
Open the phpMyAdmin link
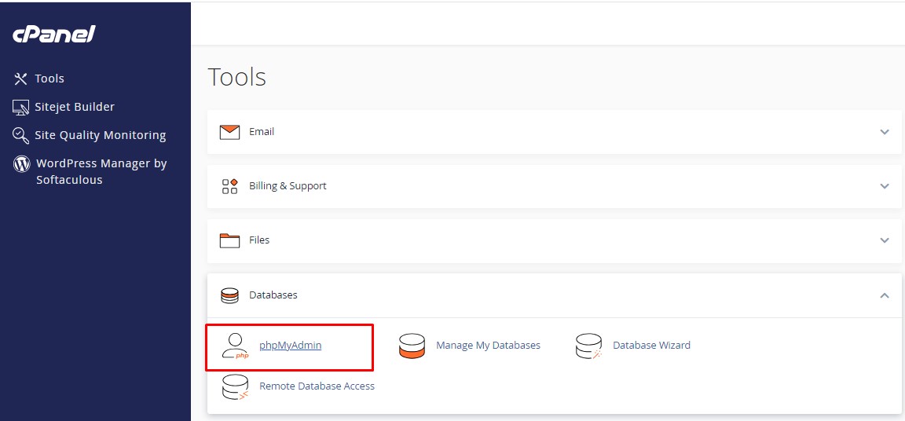(x=291, y=346)
